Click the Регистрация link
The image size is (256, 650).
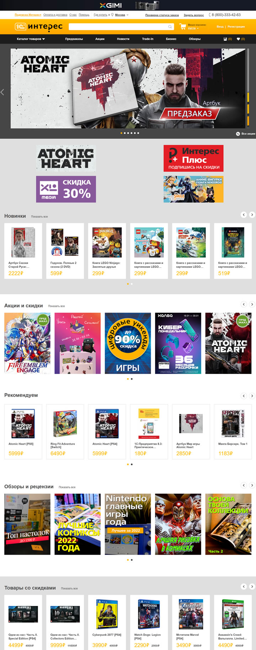[x=236, y=27]
